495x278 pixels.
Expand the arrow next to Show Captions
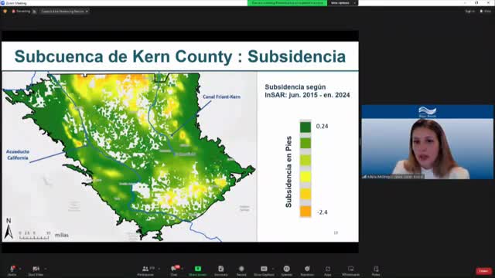pyautogui.click(x=273, y=269)
